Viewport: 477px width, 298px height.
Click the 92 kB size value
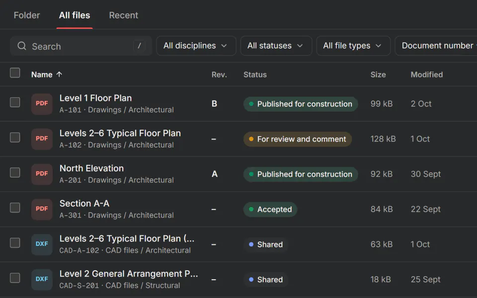(382, 174)
